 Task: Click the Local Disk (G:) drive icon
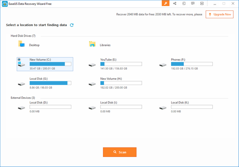tap(21, 84)
